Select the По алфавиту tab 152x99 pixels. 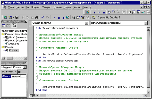[x=9, y=71]
